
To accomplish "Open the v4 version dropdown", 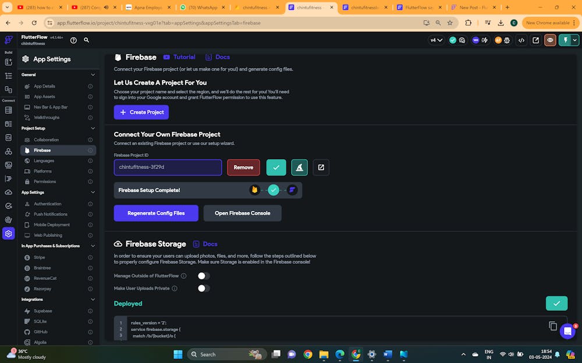I will pos(436,40).
